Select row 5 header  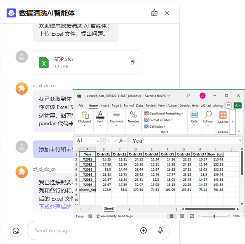click(x=76, y=175)
